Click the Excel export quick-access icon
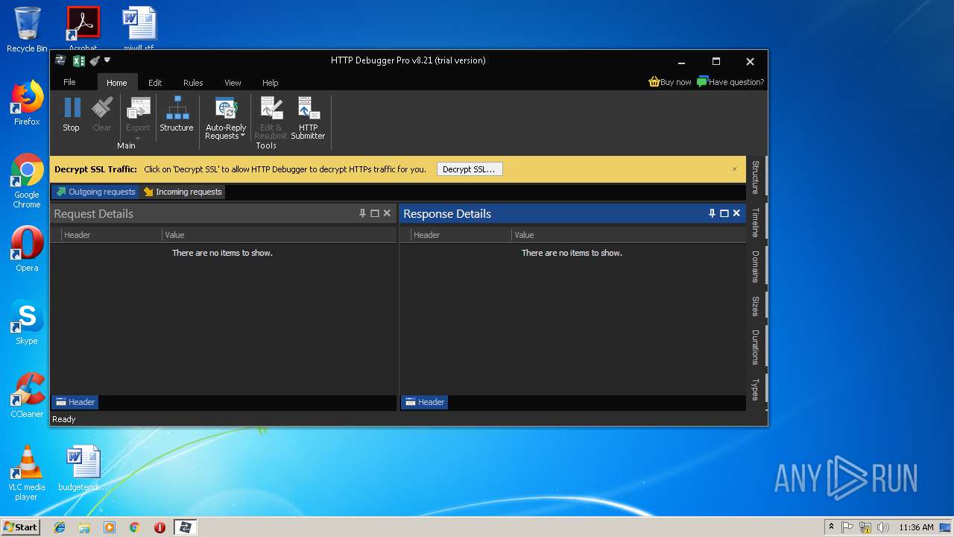 tap(78, 61)
